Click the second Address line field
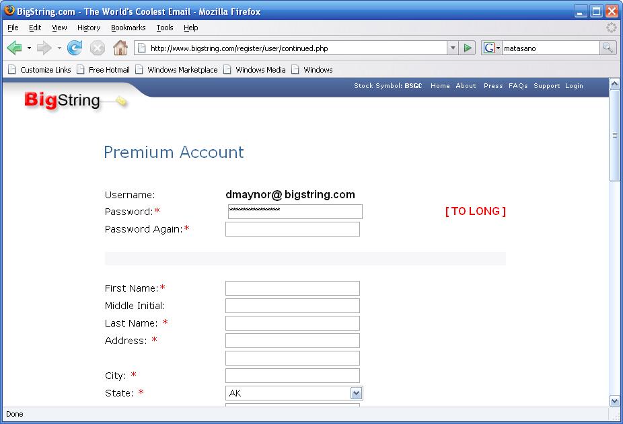The width and height of the screenshot is (623, 424). (293, 358)
